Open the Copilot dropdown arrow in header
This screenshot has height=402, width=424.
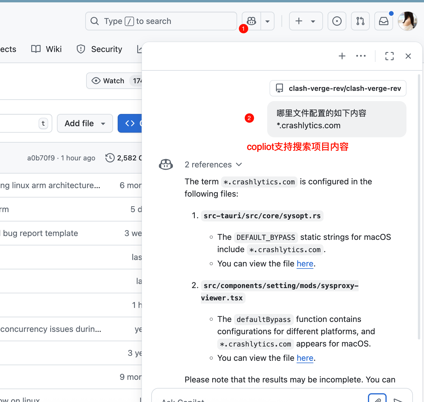[267, 21]
